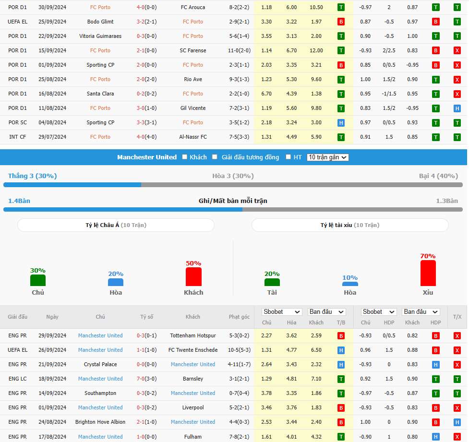This screenshot has width=469, height=442.
Task: Open first Sbobet dropdown in odds header
Action: click(x=281, y=312)
